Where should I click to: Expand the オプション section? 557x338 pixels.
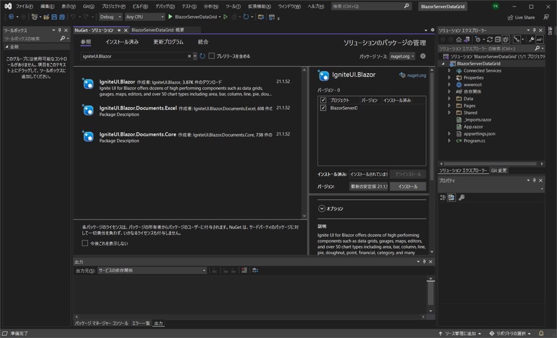click(x=321, y=208)
